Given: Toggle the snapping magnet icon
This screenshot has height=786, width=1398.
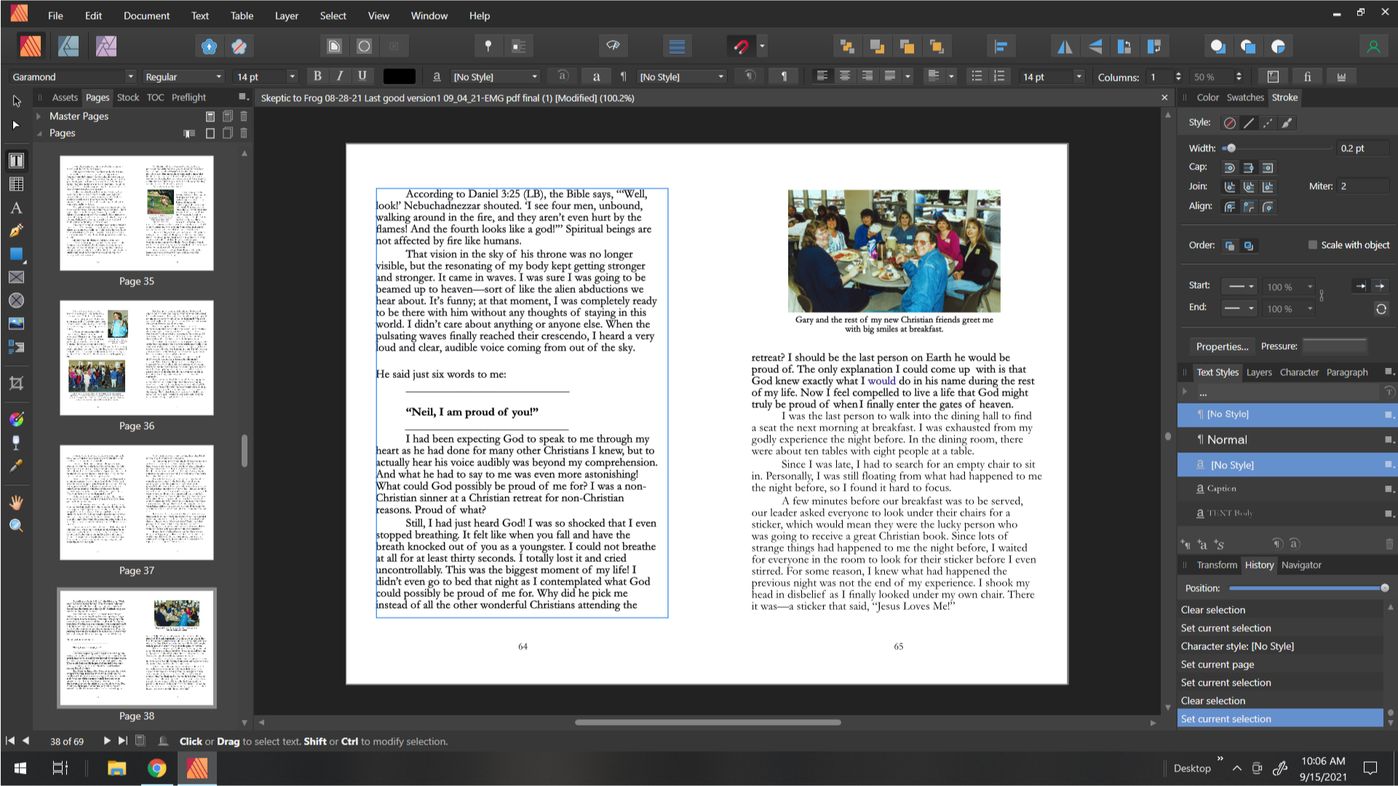Looking at the screenshot, I should [742, 46].
